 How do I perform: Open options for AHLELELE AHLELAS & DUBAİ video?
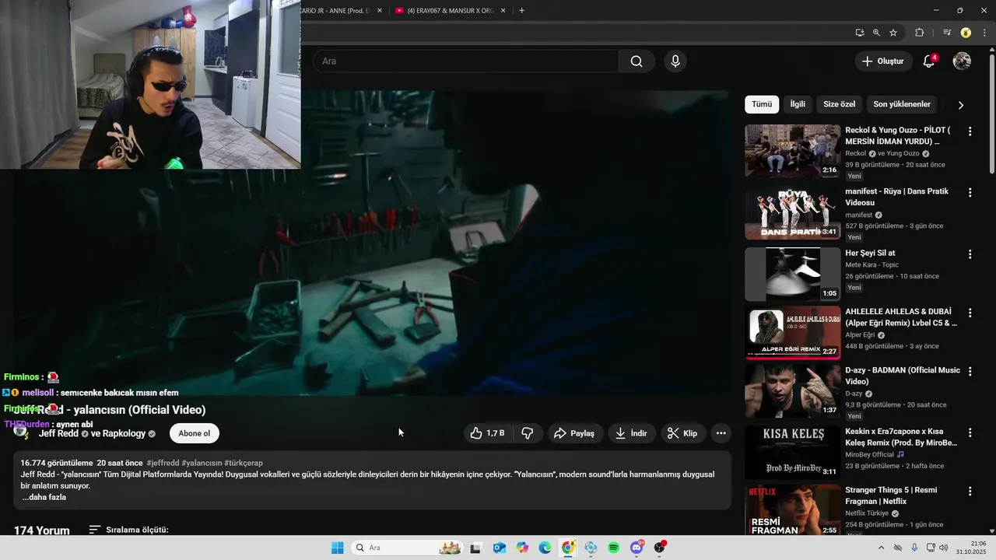970,313
